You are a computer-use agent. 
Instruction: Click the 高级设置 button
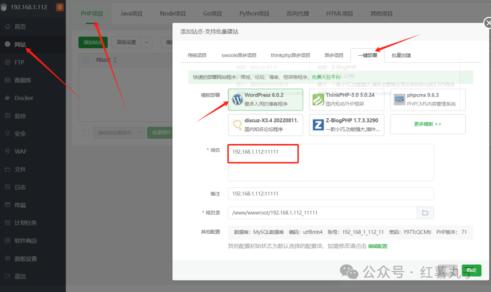[x=126, y=42]
